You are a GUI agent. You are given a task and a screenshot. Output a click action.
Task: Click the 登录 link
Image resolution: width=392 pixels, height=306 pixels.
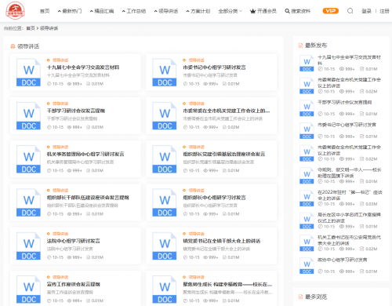(366, 11)
